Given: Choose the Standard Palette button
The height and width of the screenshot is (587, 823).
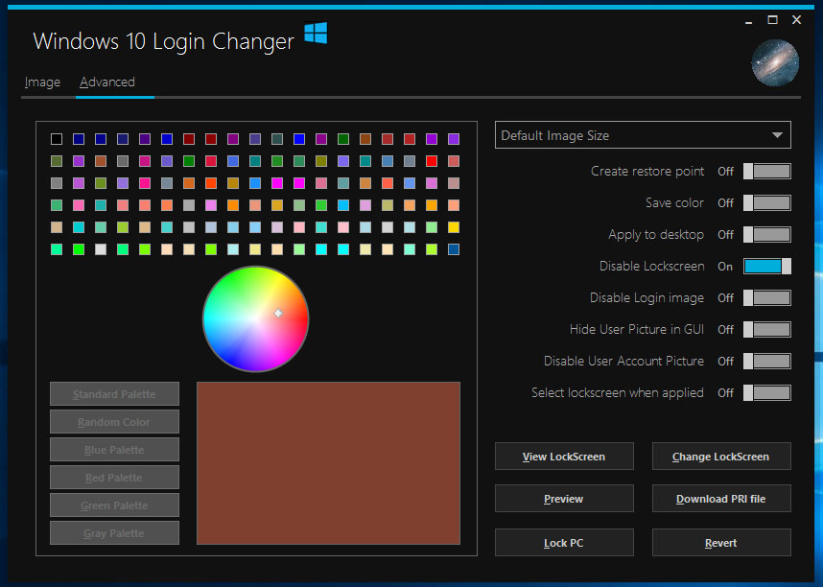Looking at the screenshot, I should pos(114,394).
